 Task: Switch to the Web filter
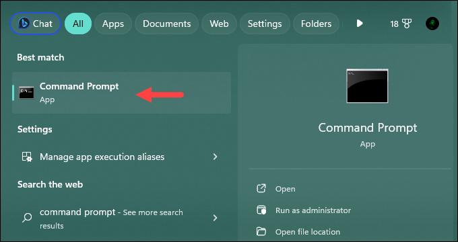[219, 24]
